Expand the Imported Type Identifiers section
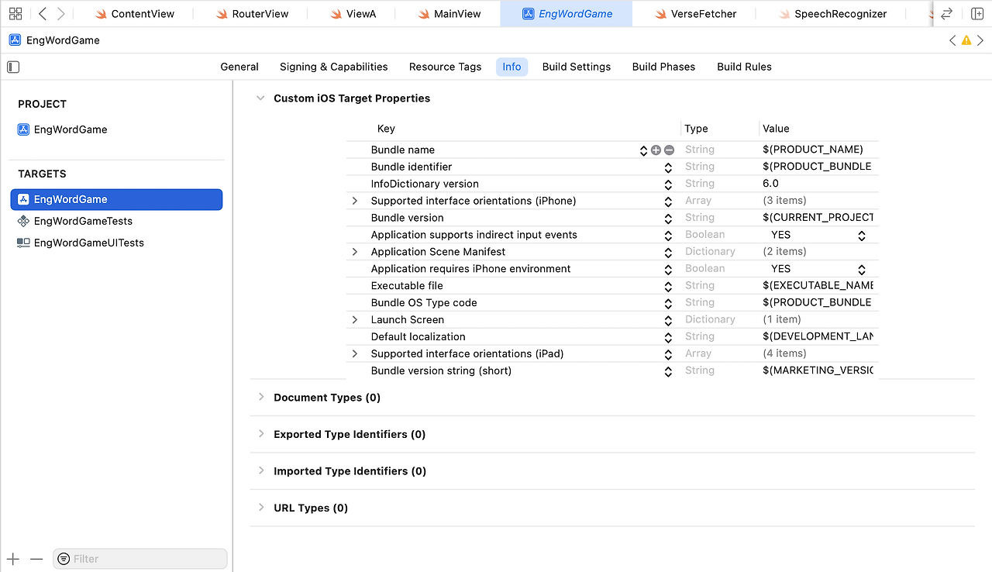This screenshot has height=572, width=992. (x=261, y=470)
